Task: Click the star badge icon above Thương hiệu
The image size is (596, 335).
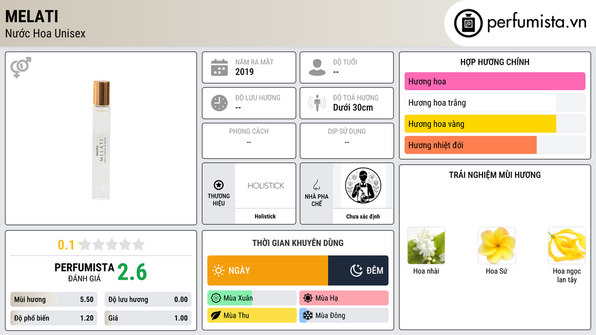Action: click(219, 185)
